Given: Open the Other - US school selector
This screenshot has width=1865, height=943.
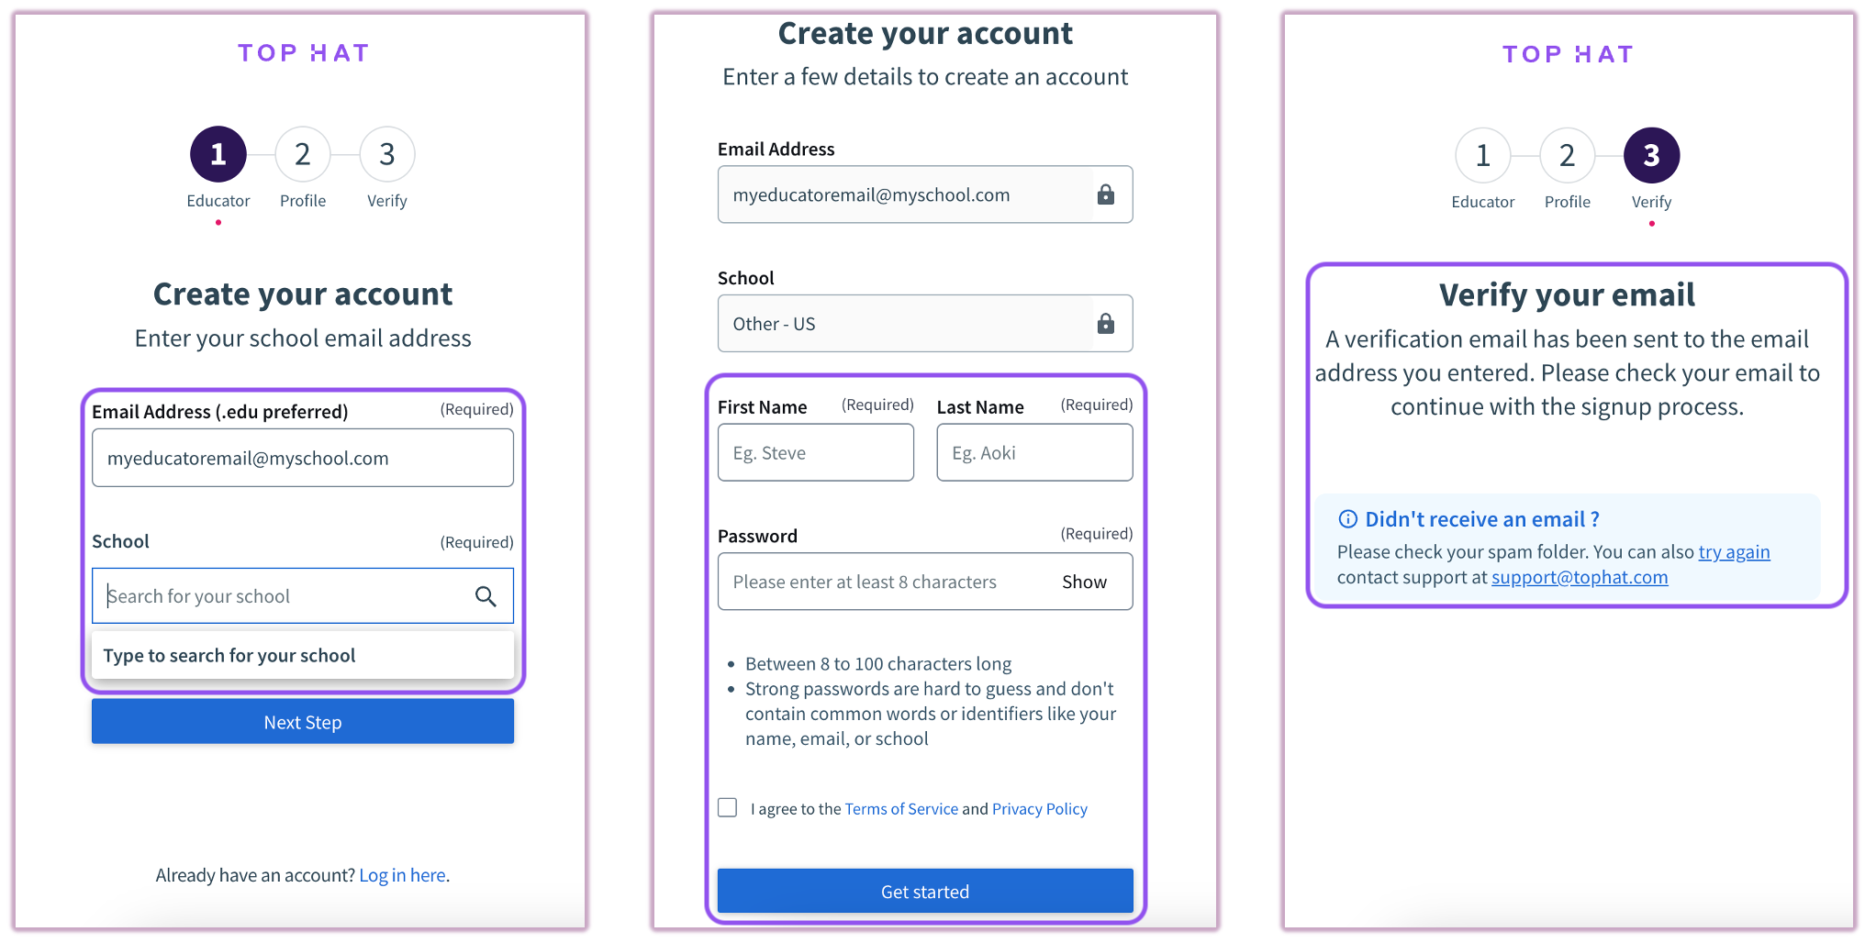Looking at the screenshot, I should pyautogui.click(x=924, y=323).
